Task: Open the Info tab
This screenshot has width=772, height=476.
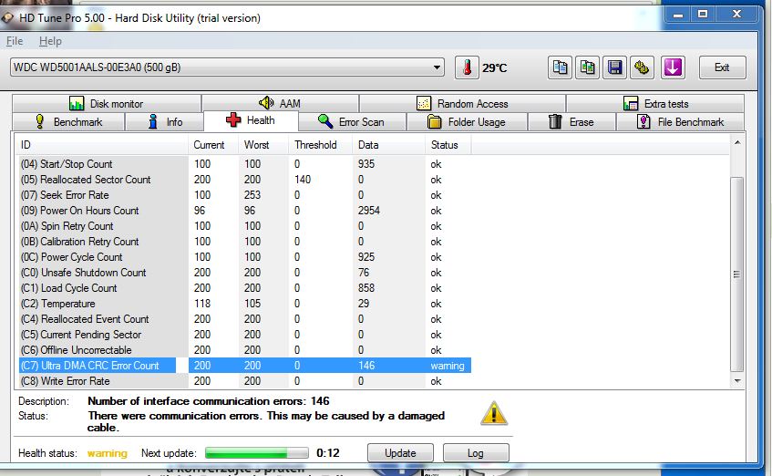Action: pyautogui.click(x=164, y=121)
